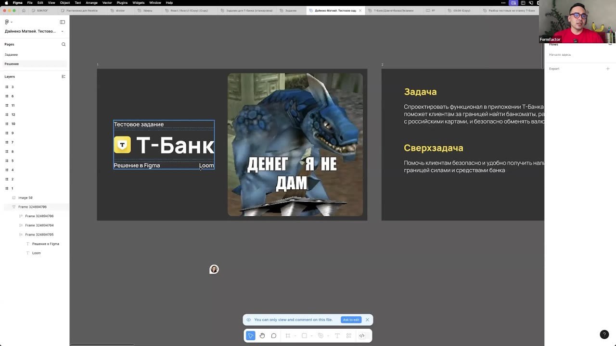This screenshot has height=346, width=616.
Task: Search pages with magnifier icon
Action: click(63, 44)
